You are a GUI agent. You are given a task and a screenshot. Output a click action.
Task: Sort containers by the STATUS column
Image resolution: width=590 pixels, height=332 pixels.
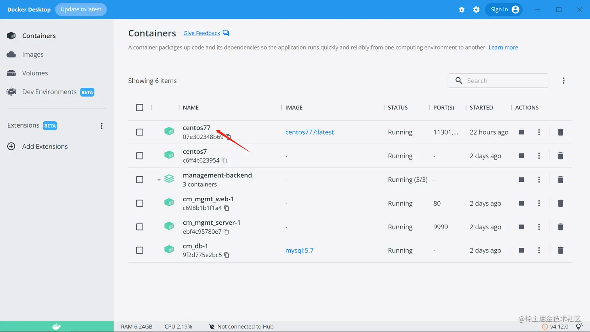pos(398,108)
